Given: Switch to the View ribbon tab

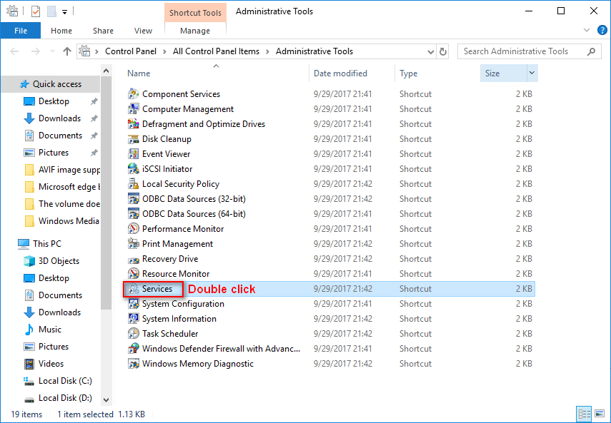Looking at the screenshot, I should (x=143, y=31).
